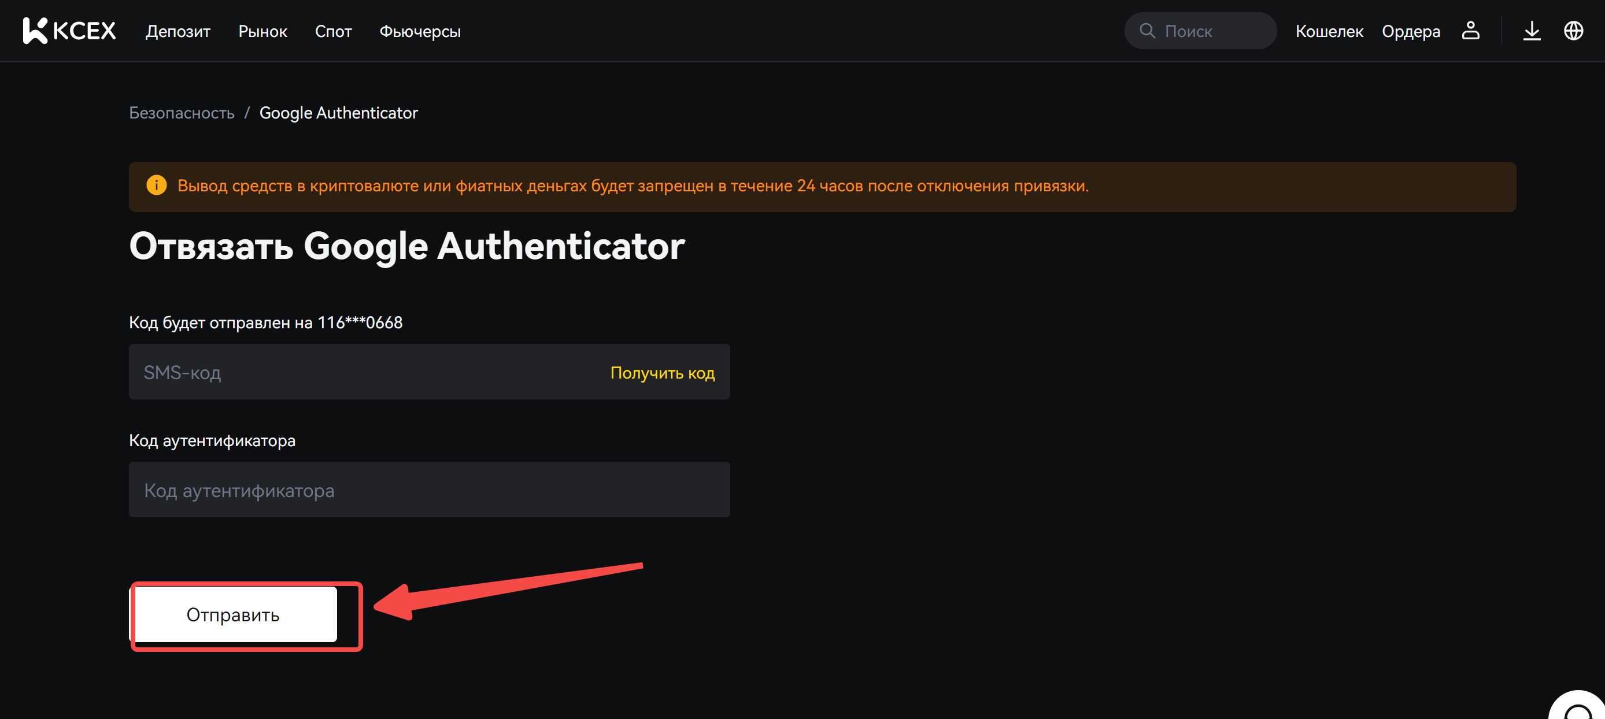Click Получить код to request SMS
The image size is (1605, 719).
663,373
